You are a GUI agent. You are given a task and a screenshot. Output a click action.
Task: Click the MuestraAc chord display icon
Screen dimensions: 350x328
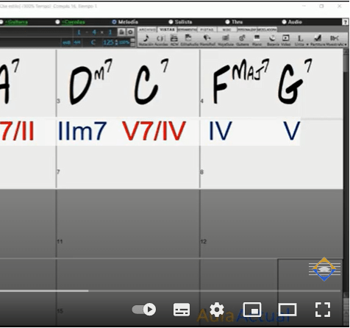click(335, 40)
